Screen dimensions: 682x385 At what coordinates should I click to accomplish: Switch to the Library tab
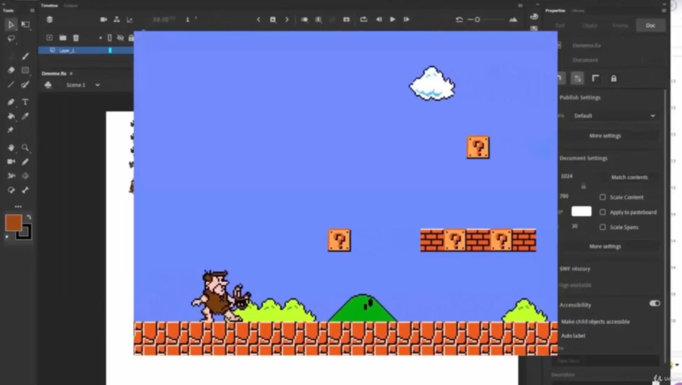[x=578, y=10]
